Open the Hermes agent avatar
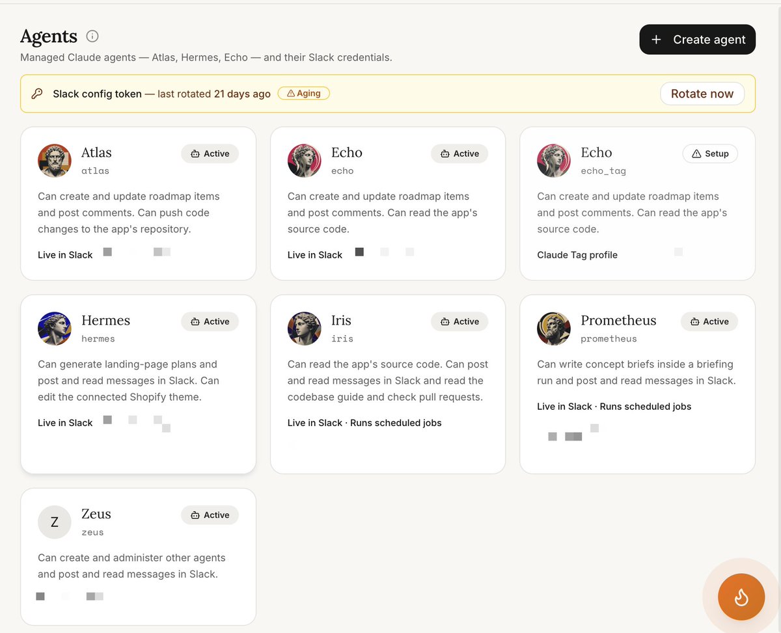Viewport: 781px width, 633px height. [x=55, y=329]
